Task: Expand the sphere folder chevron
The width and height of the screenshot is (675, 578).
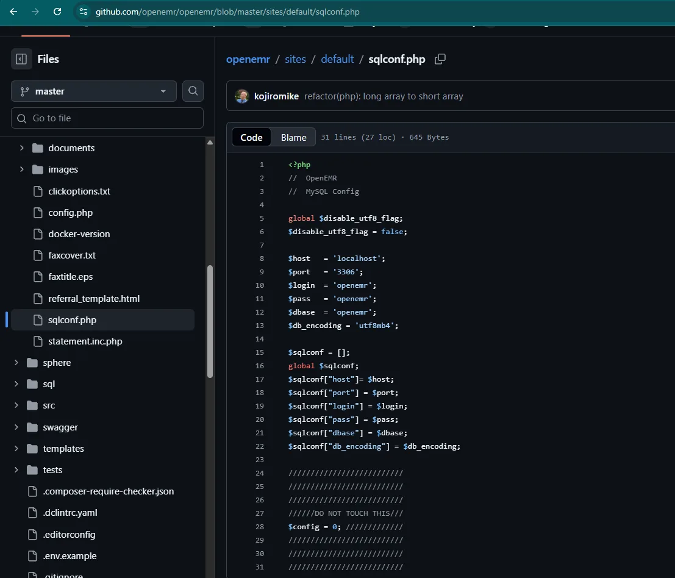Action: point(16,362)
